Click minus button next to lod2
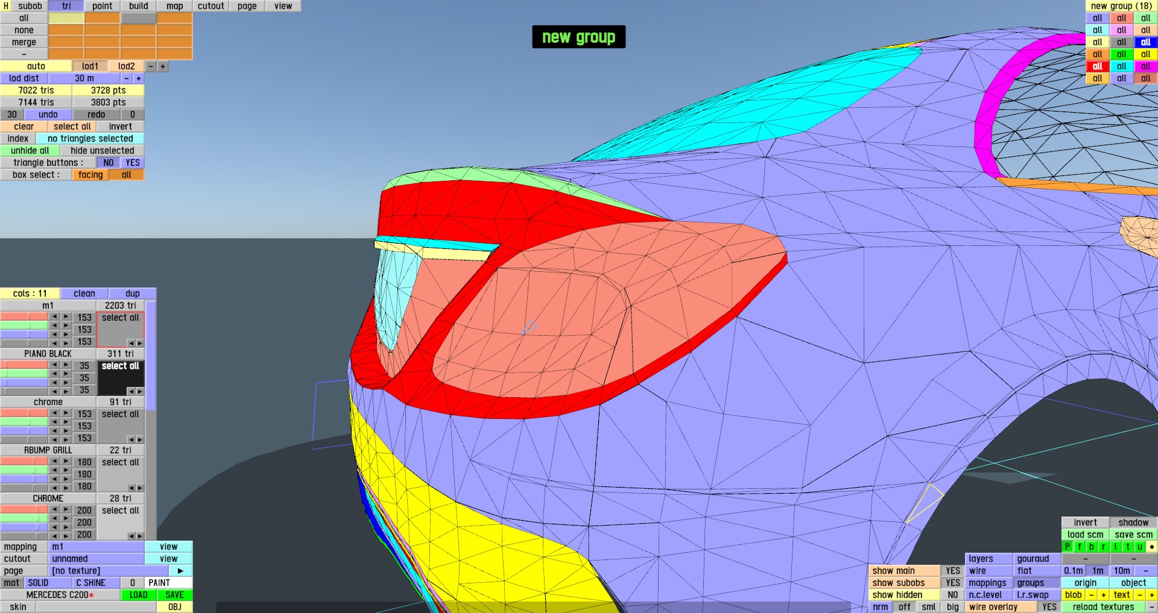 (x=151, y=66)
